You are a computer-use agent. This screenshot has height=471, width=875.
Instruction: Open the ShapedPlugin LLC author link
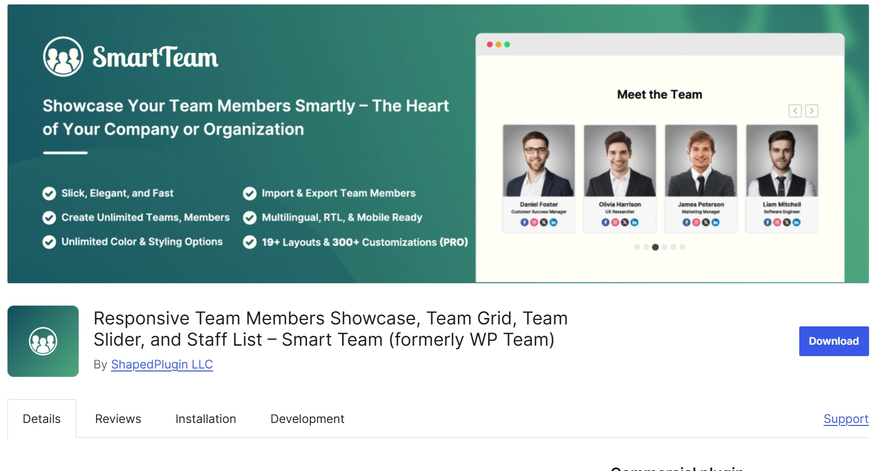point(162,365)
